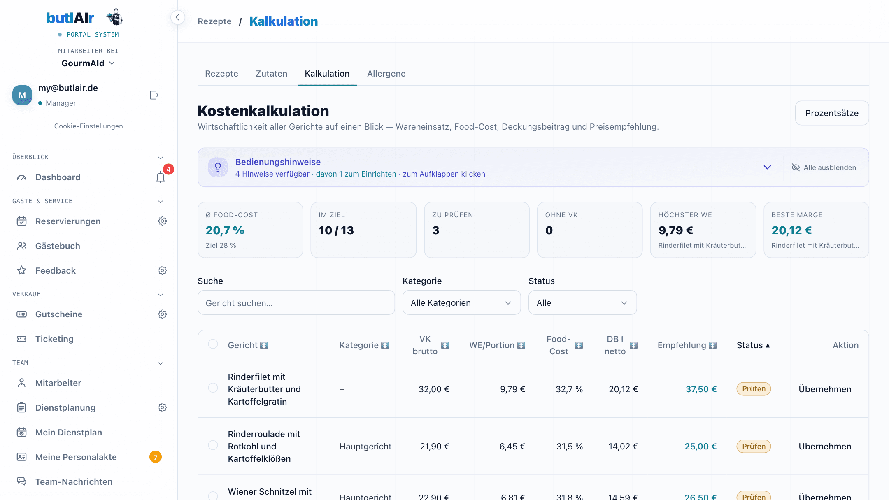Click the M user avatar
This screenshot has height=500, width=889.
(22, 95)
